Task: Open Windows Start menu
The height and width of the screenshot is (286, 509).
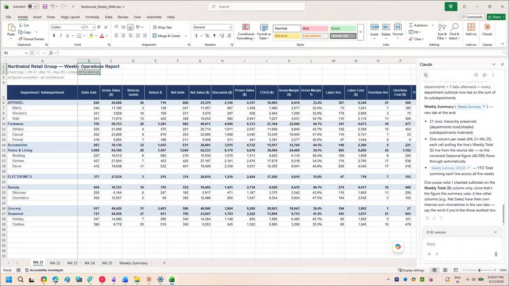Action: pyautogui.click(x=9, y=280)
